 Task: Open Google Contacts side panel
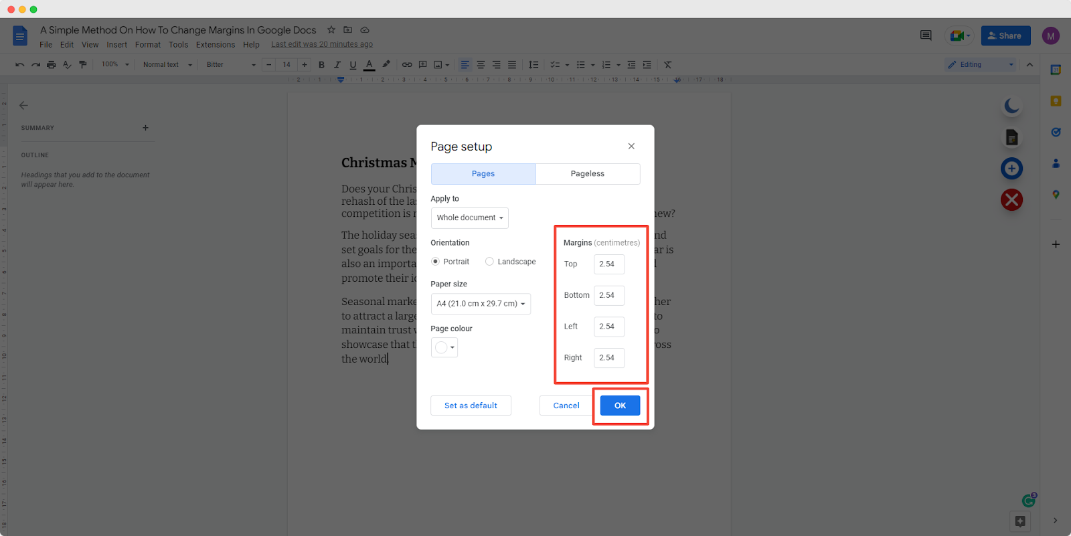pos(1056,163)
